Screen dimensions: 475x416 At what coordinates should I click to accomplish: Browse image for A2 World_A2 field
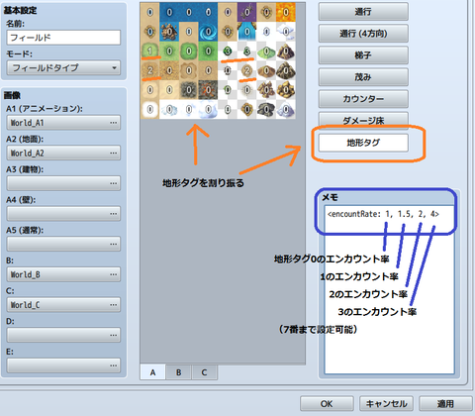coord(63,153)
